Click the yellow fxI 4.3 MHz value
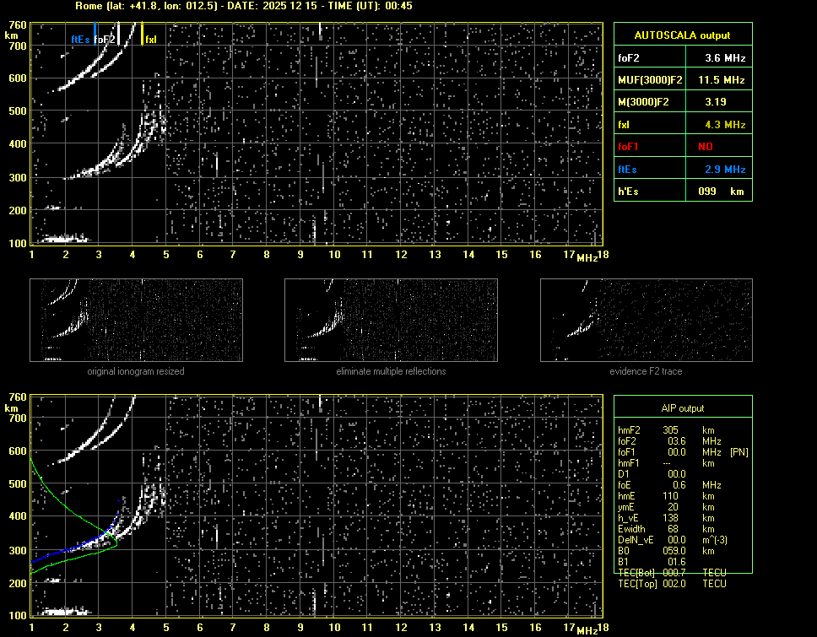This screenshot has height=637, width=817. [x=725, y=125]
